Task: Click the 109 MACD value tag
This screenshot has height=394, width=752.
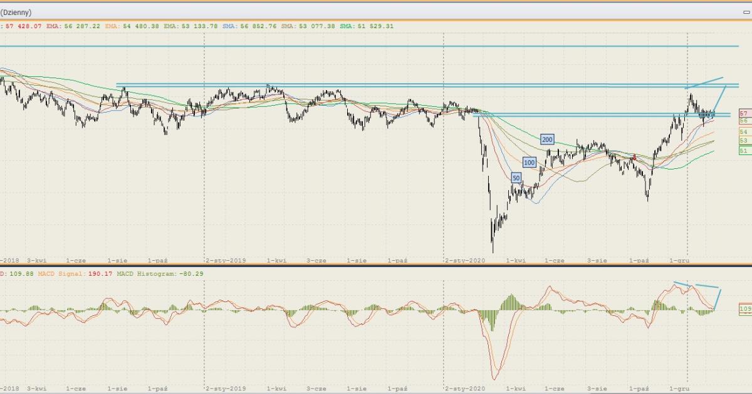Action: pos(745,309)
